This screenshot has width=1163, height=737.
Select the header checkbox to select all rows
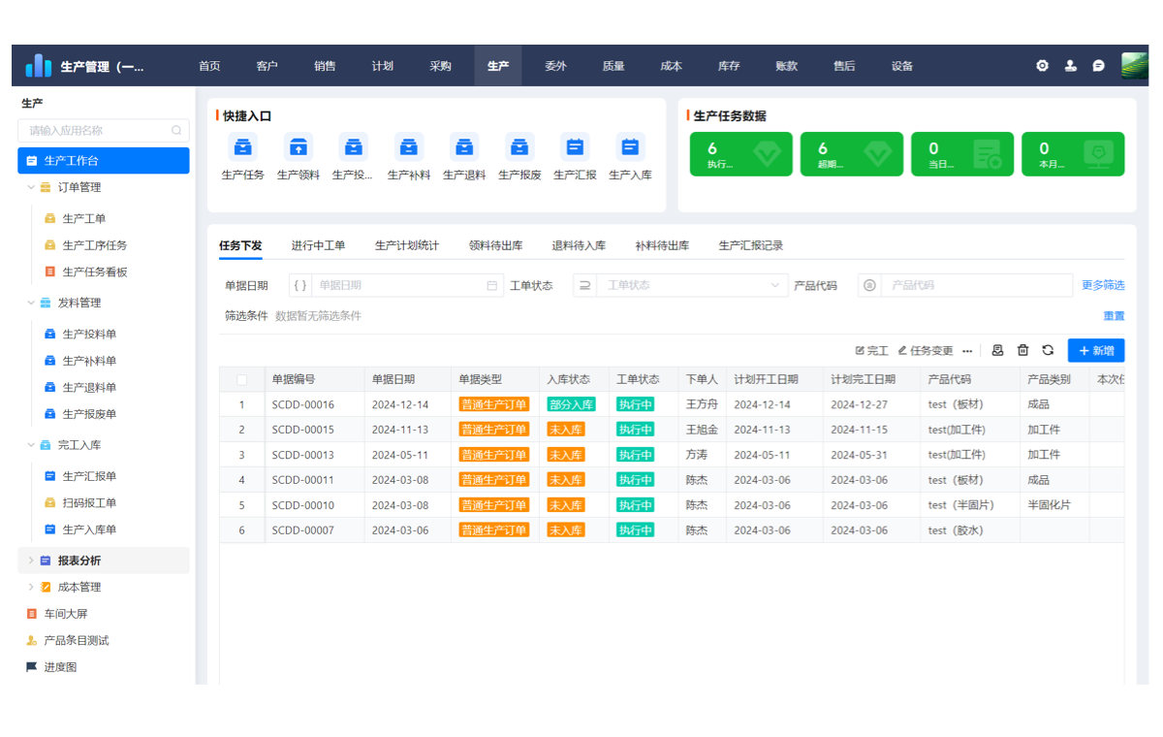pyautogui.click(x=244, y=378)
